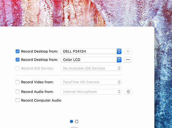This screenshot has height=128, width=172.
Task: Click the 'Record Video from:' text label
Action: [x=37, y=82]
